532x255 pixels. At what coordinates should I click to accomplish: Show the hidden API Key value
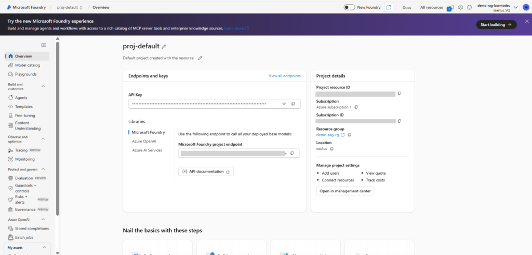coord(284,104)
